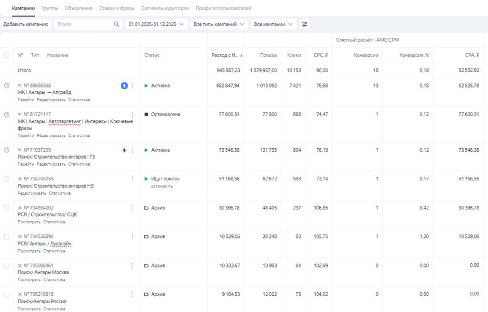Open the date range 01.01.2025-31.12.2025 dropdown
This screenshot has width=488, height=312.
156,24
